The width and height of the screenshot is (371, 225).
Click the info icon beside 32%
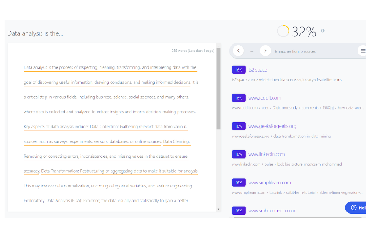point(322,31)
